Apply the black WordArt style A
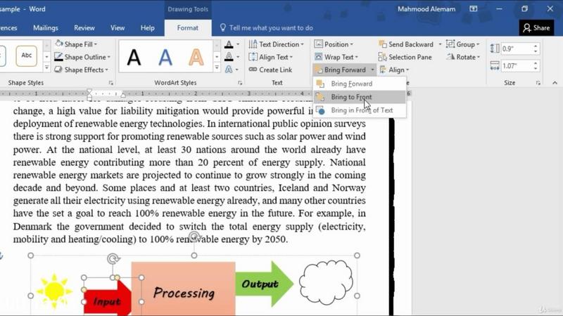The image size is (563, 316). 134,57
